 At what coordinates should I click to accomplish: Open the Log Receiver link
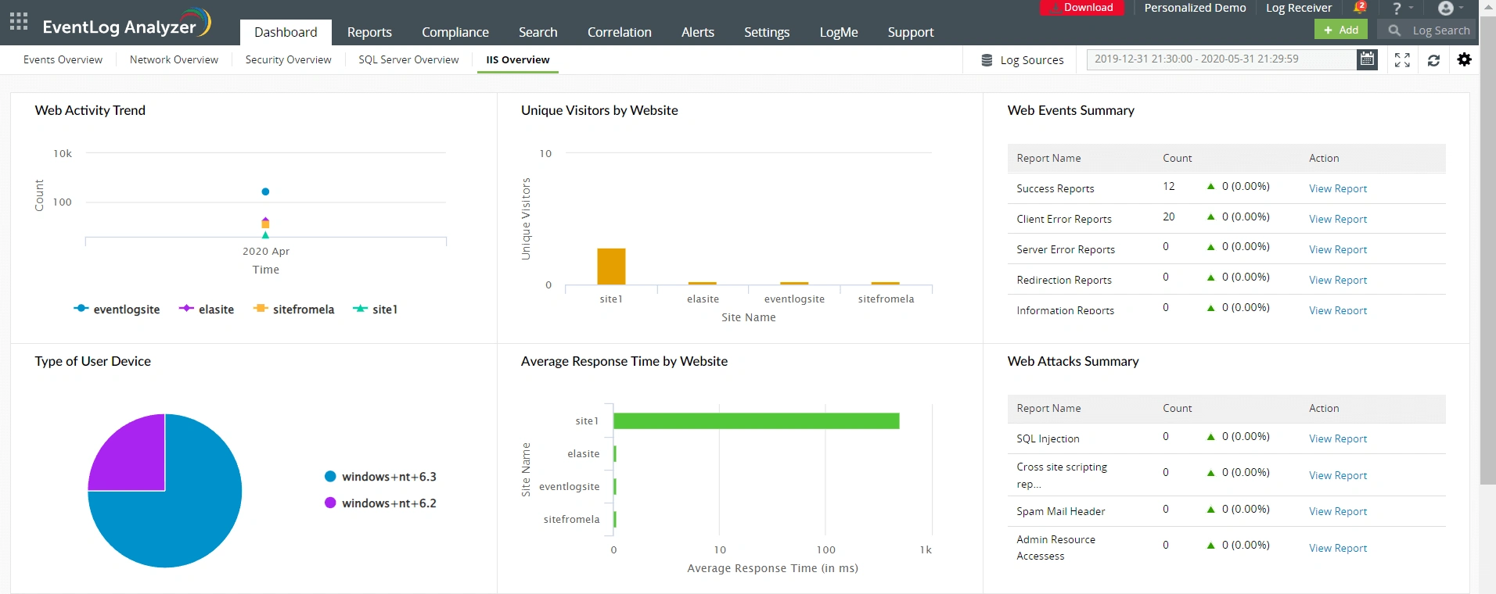[1299, 8]
